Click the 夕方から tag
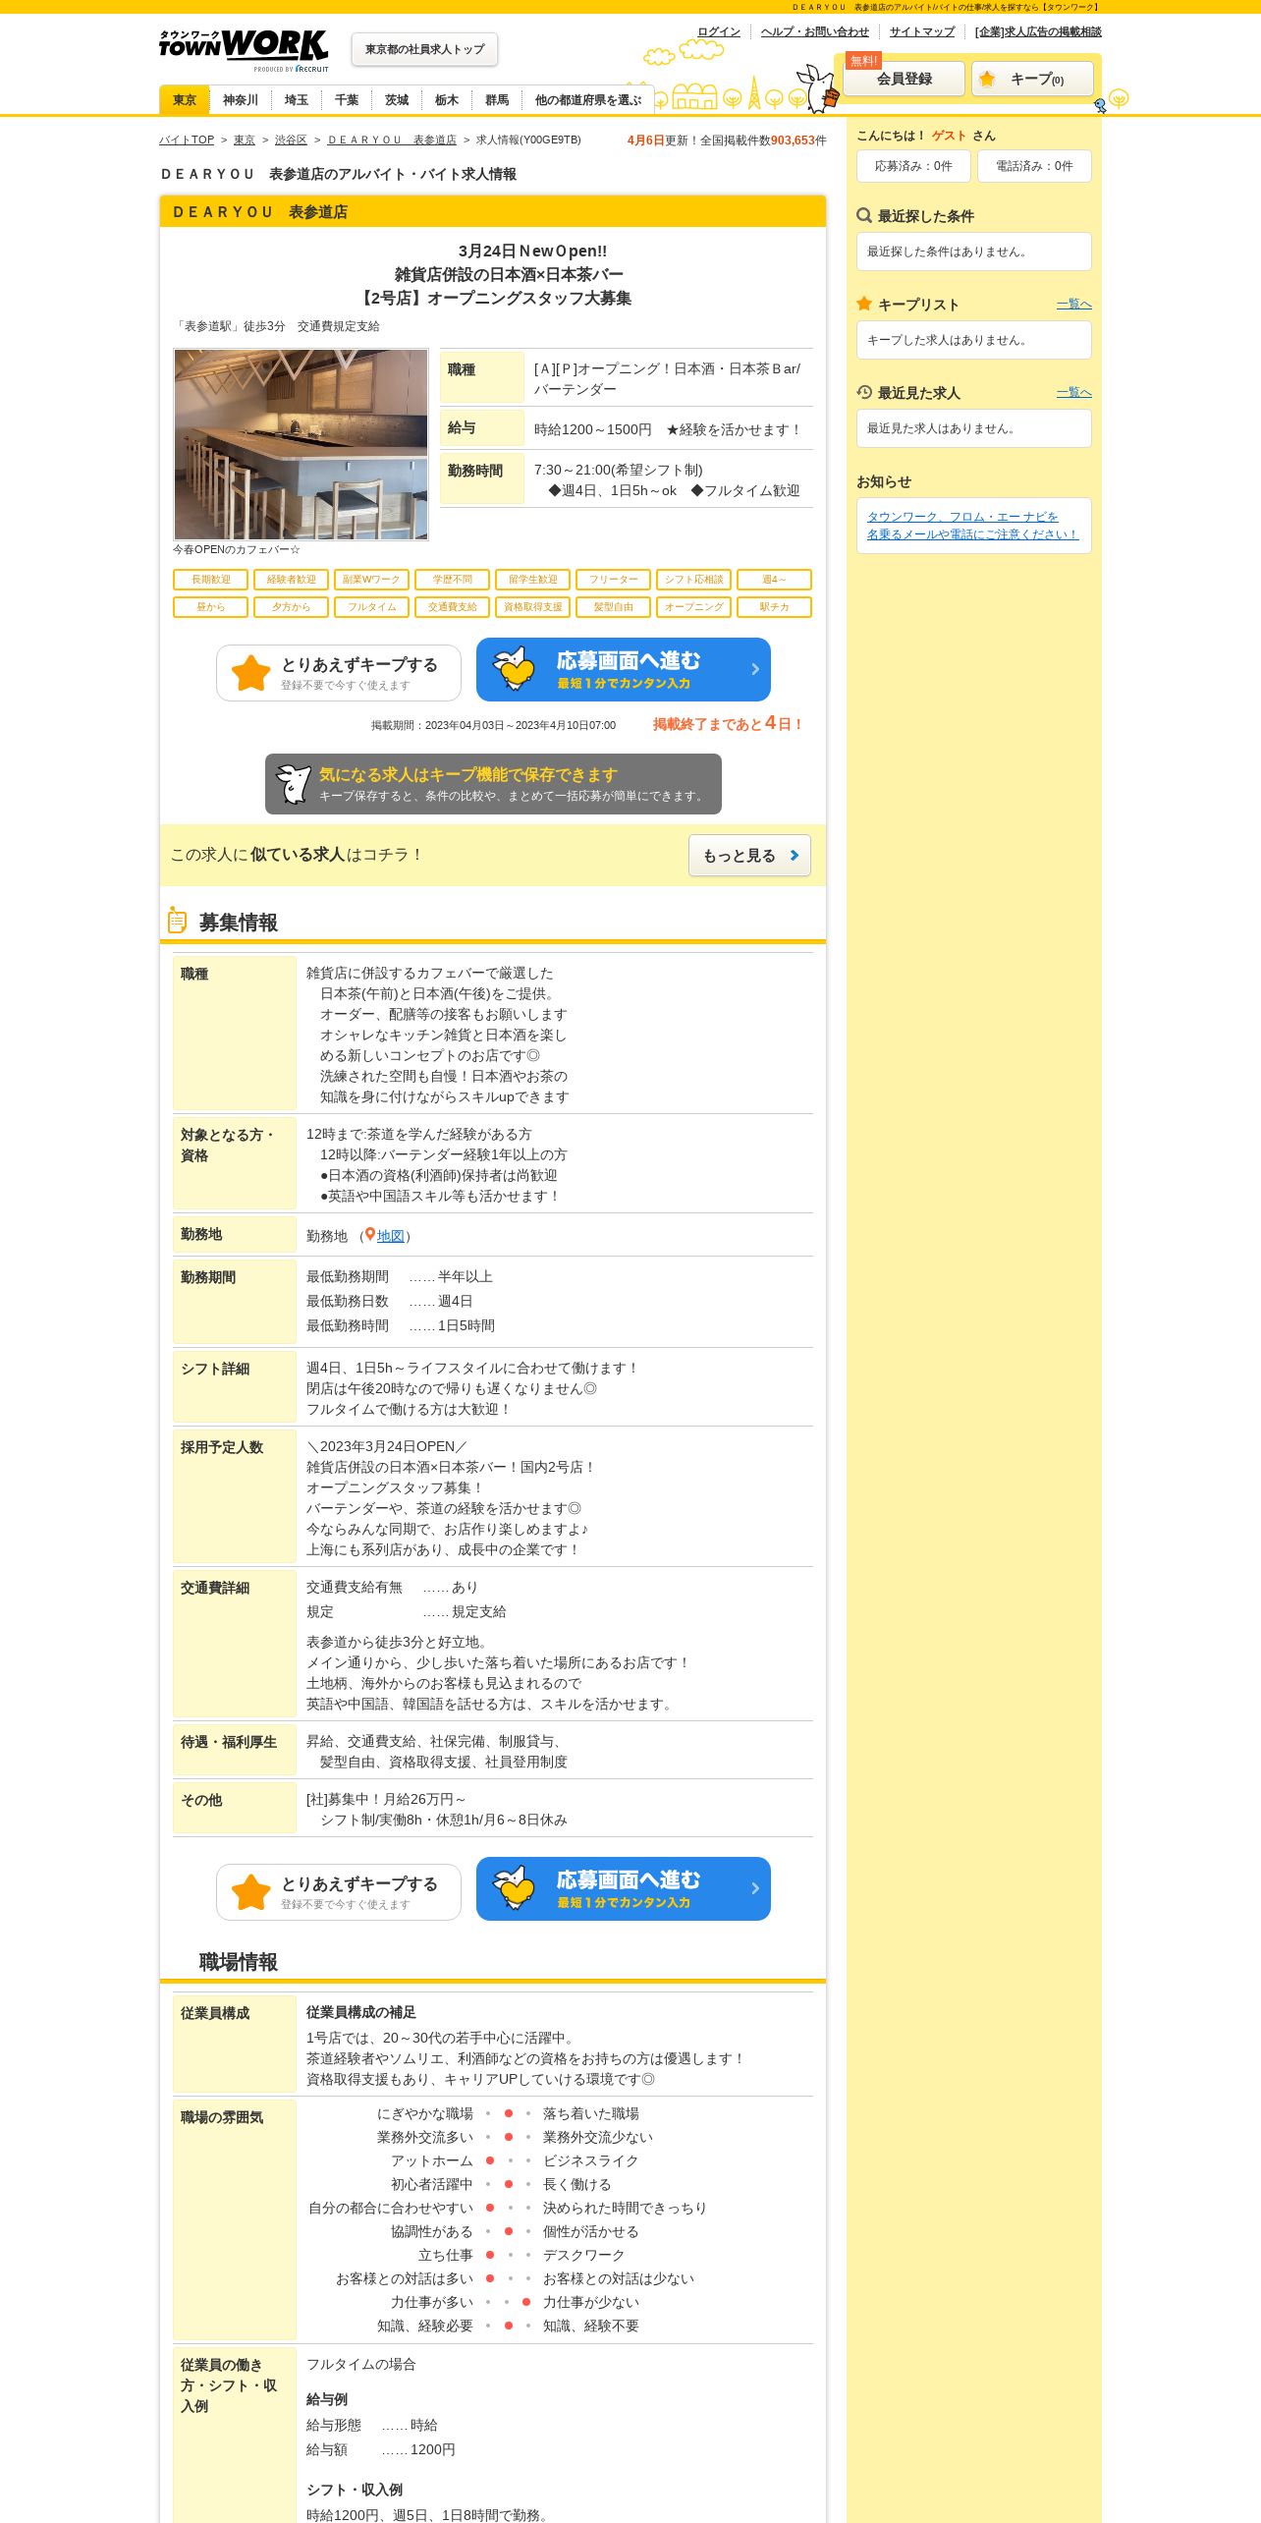1261x2523 pixels. (291, 607)
